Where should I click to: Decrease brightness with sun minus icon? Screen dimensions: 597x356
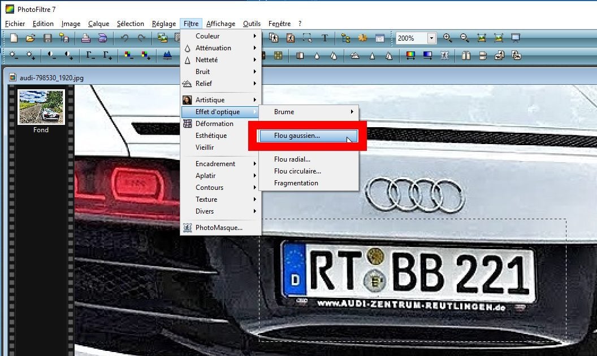[x=14, y=55]
